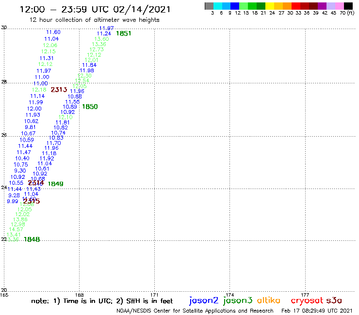Click the dark red pass time '2313'

pos(59,90)
